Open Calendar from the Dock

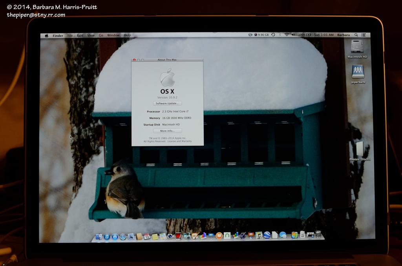coord(147,236)
